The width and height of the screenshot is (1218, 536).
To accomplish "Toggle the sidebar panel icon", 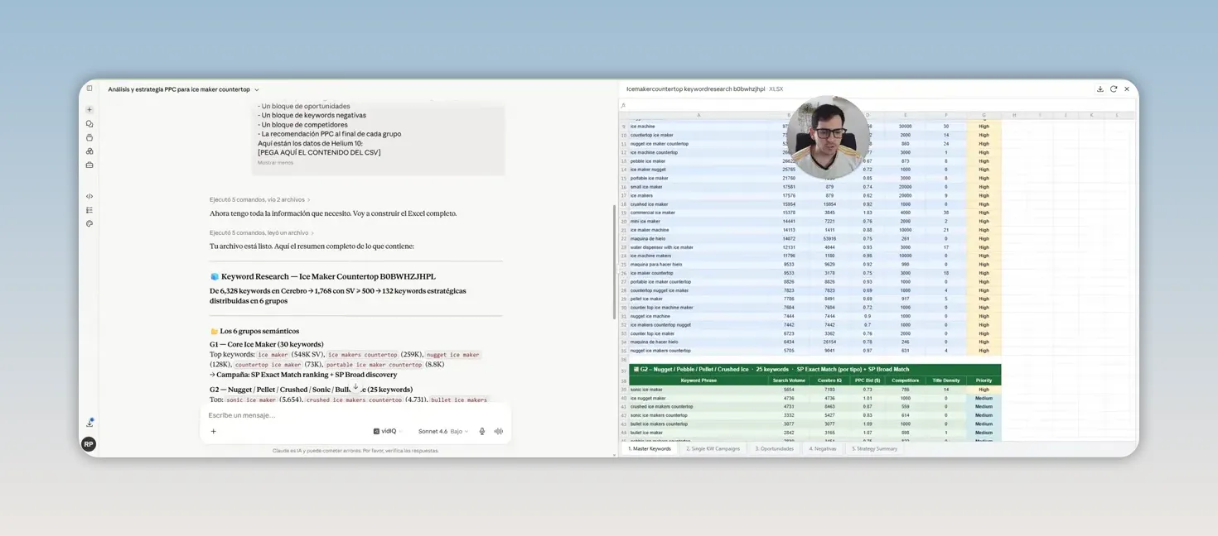I will (89, 89).
